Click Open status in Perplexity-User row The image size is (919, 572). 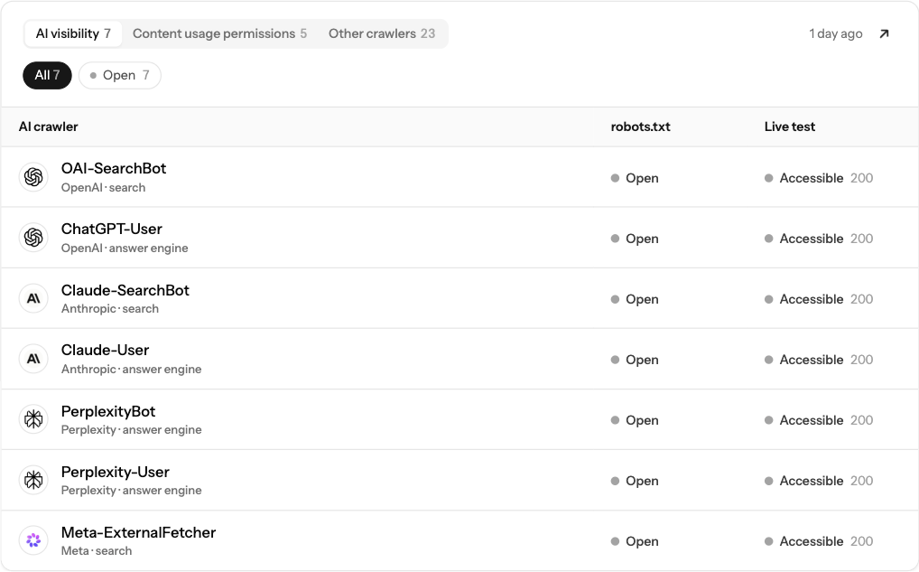635,481
